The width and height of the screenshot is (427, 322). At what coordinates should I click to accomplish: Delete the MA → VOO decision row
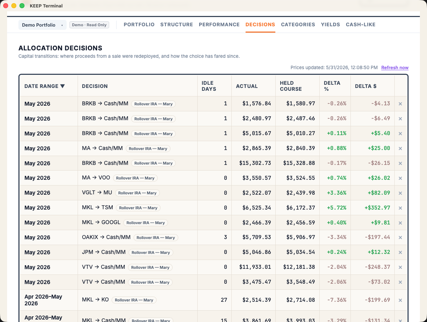click(400, 178)
